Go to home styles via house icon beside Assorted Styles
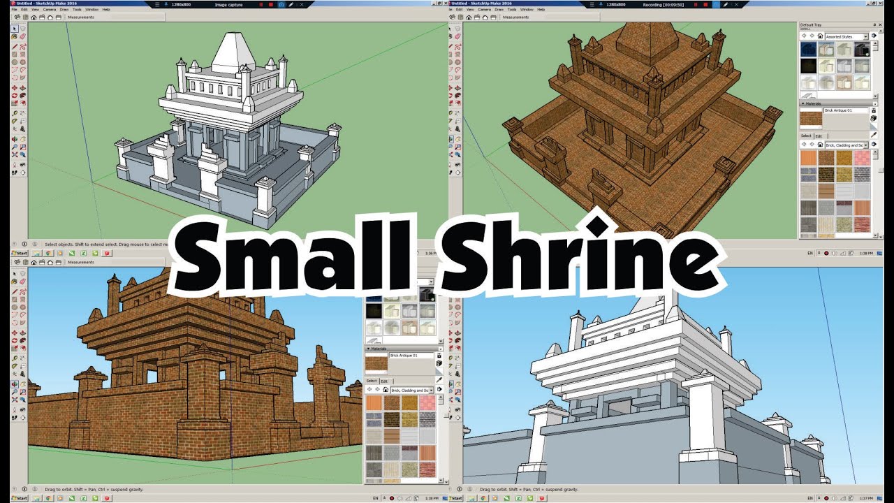 point(820,36)
